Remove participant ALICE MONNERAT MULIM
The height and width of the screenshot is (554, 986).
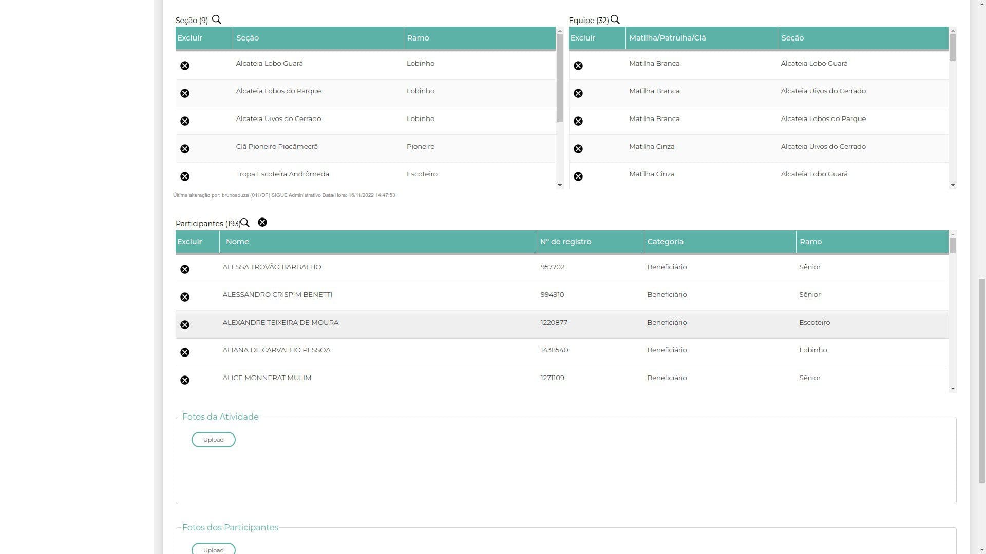point(185,380)
